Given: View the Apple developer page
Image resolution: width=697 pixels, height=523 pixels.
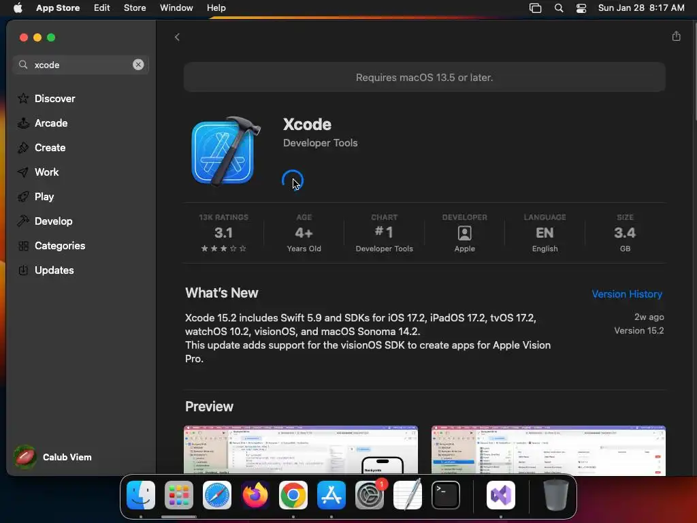Looking at the screenshot, I should [x=464, y=233].
